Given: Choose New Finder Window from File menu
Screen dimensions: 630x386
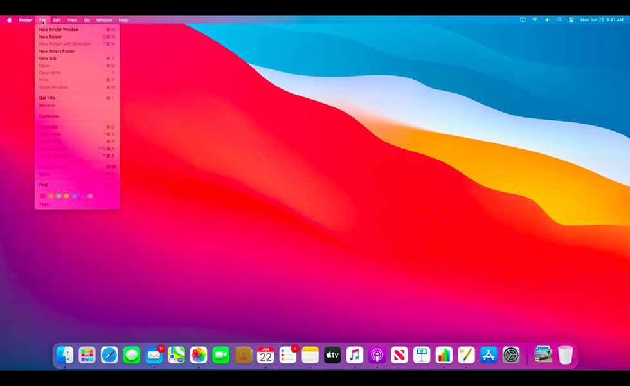Looking at the screenshot, I should click(x=59, y=30).
